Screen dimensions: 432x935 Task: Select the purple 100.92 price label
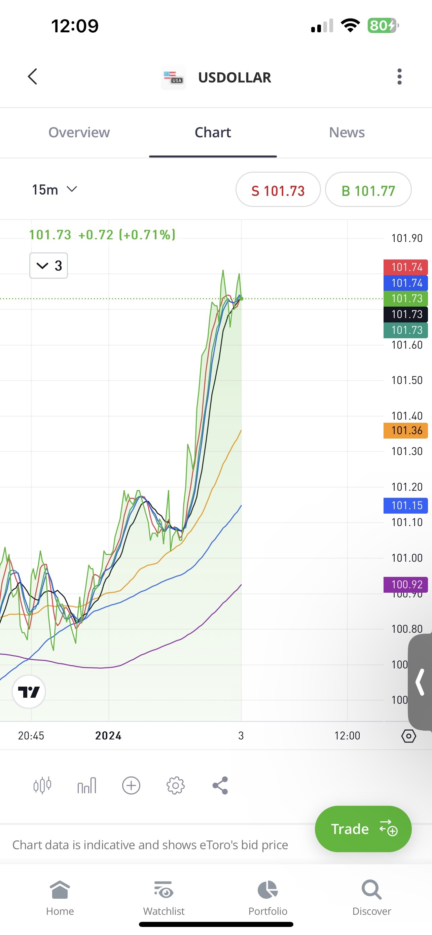click(x=405, y=585)
